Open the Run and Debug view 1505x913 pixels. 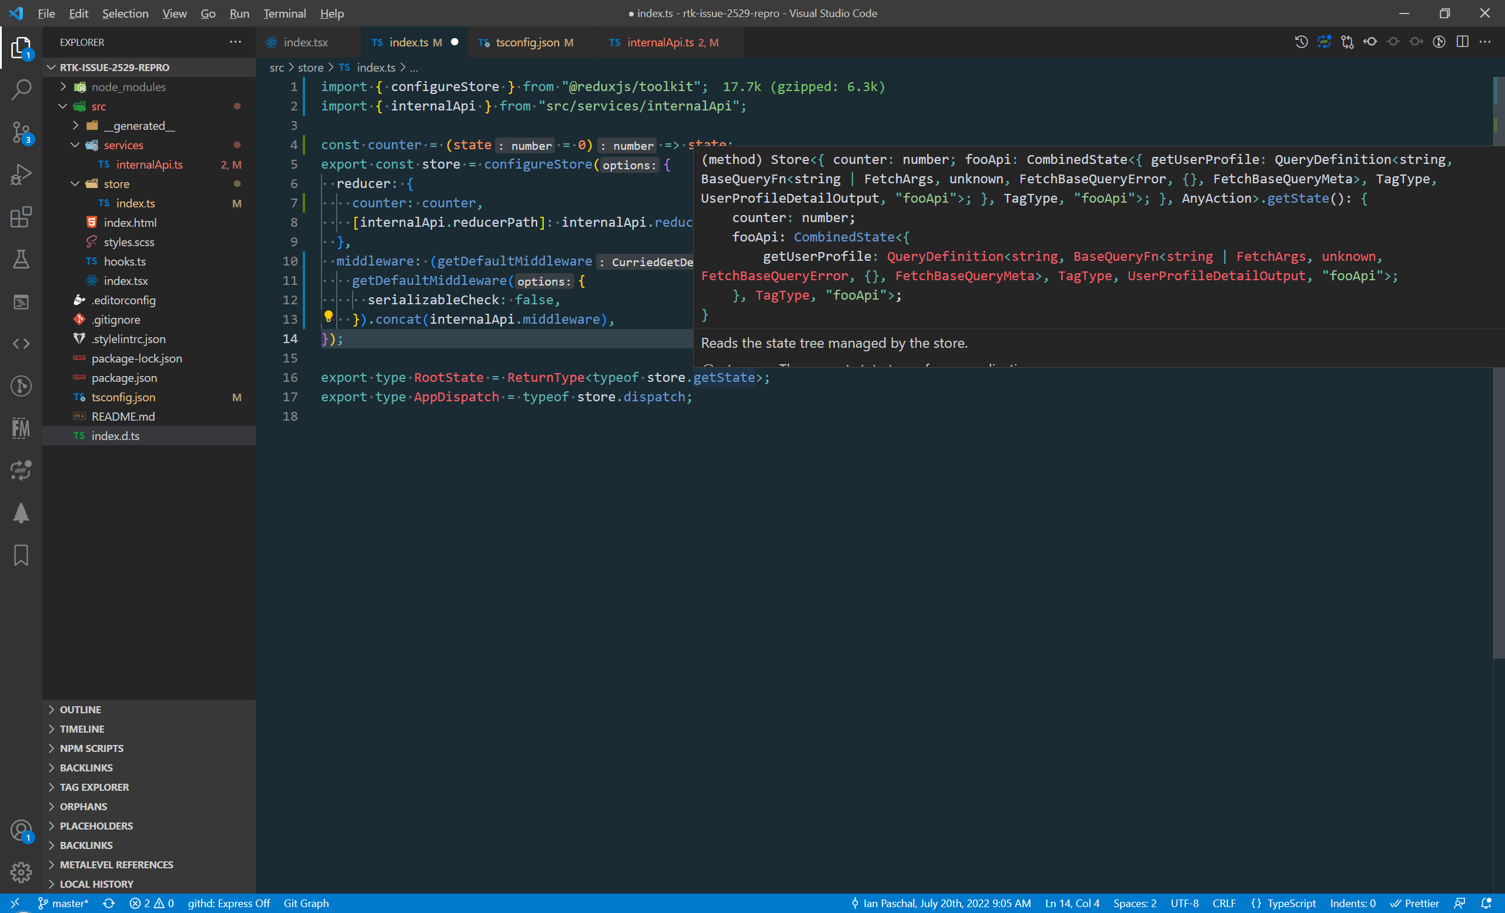(x=21, y=174)
